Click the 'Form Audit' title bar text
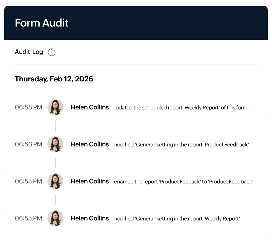Screen dimensions: 272x249 point(41,23)
